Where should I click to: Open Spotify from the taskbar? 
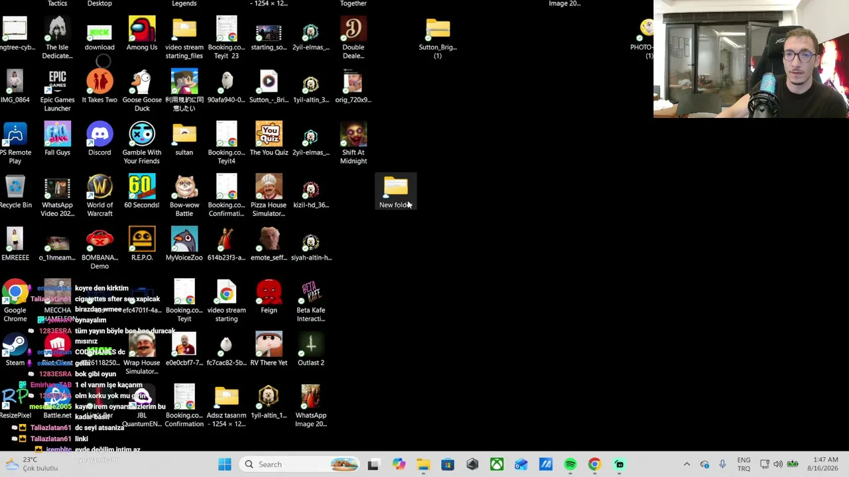[570, 464]
